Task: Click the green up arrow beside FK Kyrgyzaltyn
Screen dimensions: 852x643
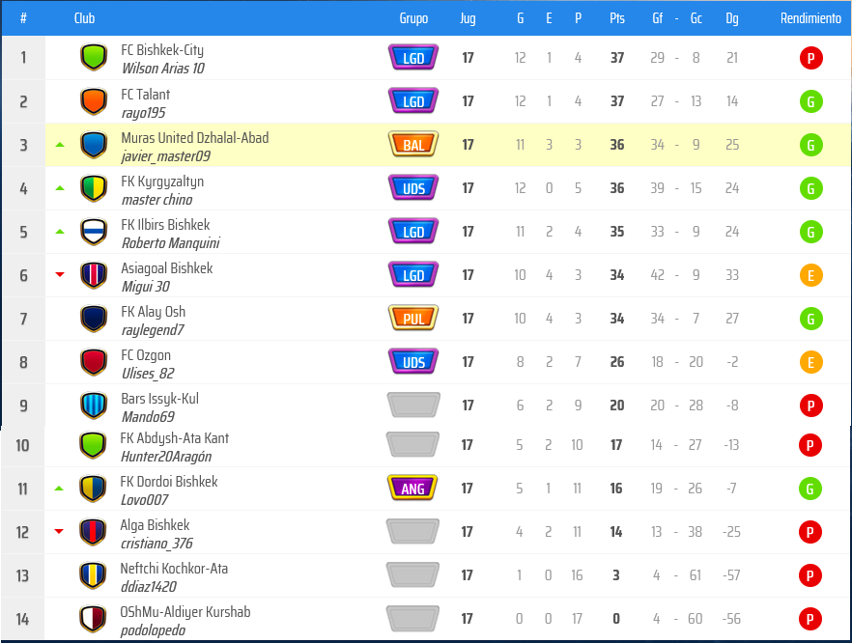Action: point(60,188)
